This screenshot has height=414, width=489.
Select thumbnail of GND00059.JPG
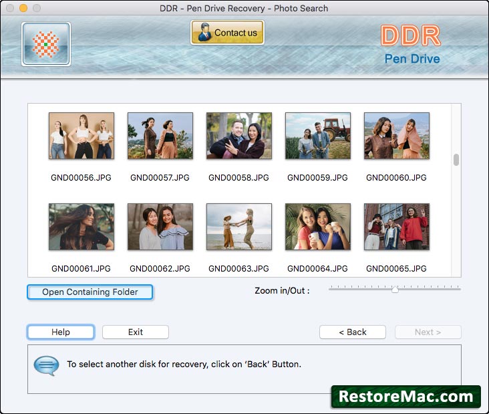click(318, 136)
